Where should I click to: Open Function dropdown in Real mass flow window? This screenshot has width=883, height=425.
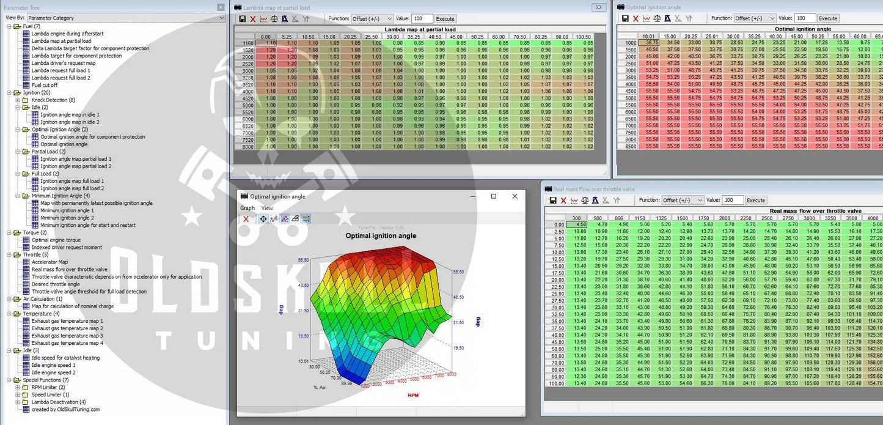(x=683, y=200)
